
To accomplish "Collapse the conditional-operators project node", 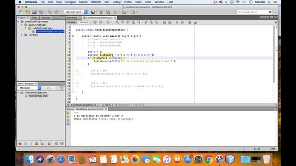I will (18, 22).
